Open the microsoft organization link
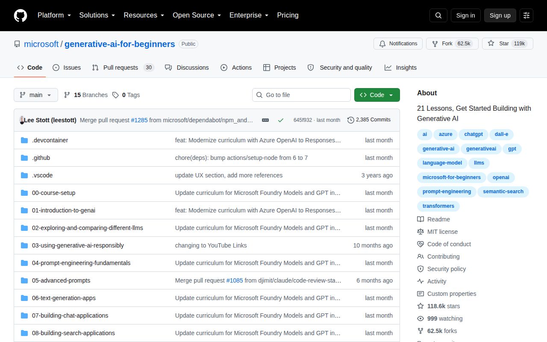Image resolution: width=547 pixels, height=342 pixels. (41, 44)
